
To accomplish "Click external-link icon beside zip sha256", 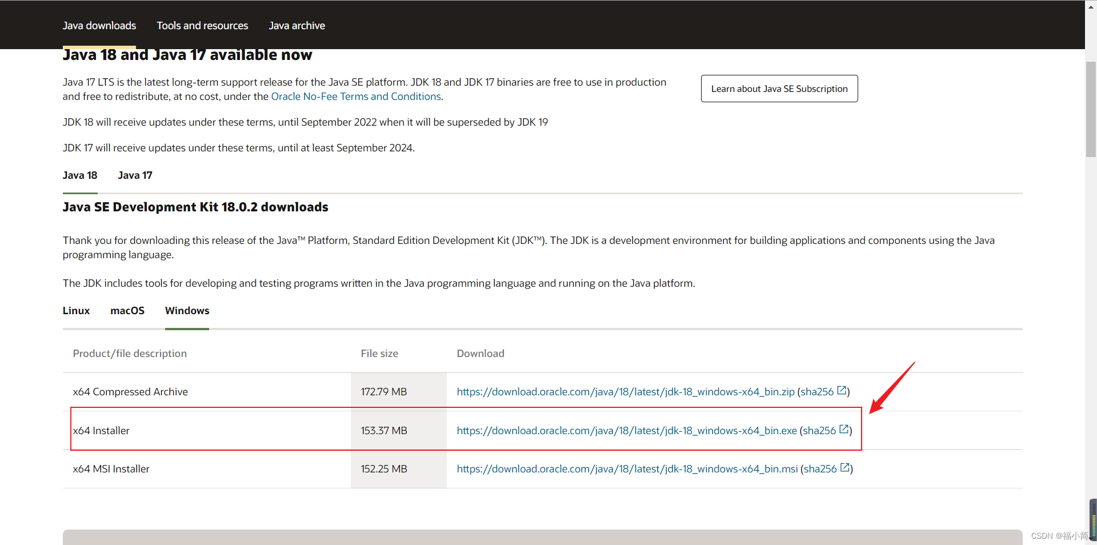I will pos(842,391).
